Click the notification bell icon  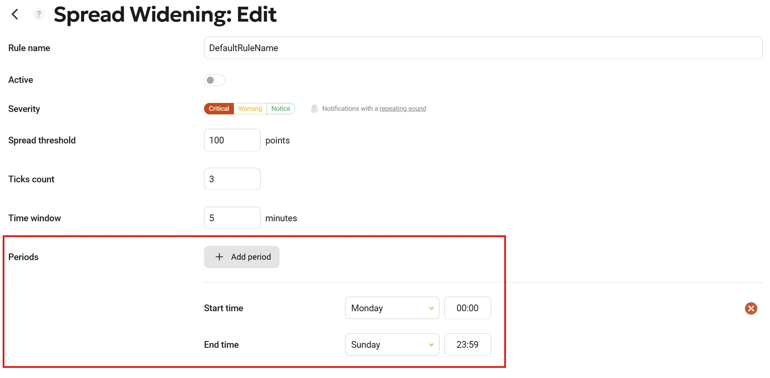point(314,109)
